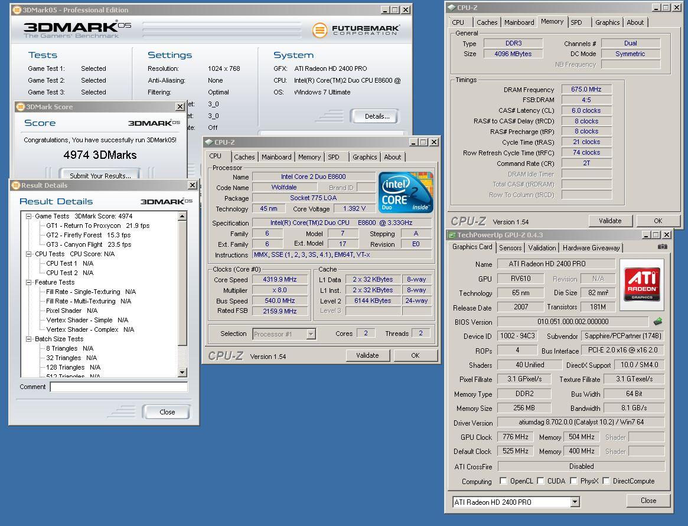
Task: Enable the OpenCL checkbox
Action: (503, 481)
